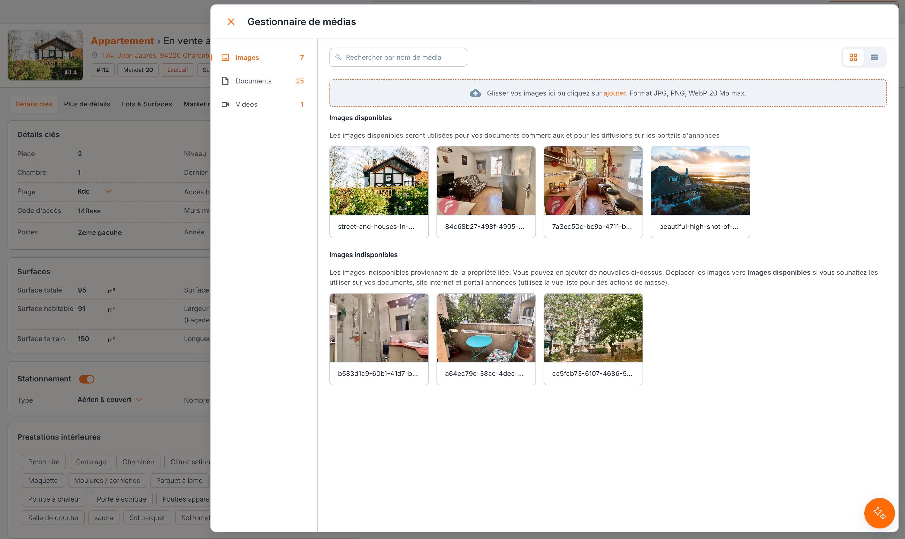Select the Béton ciré chip
905x539 pixels.
click(44, 462)
